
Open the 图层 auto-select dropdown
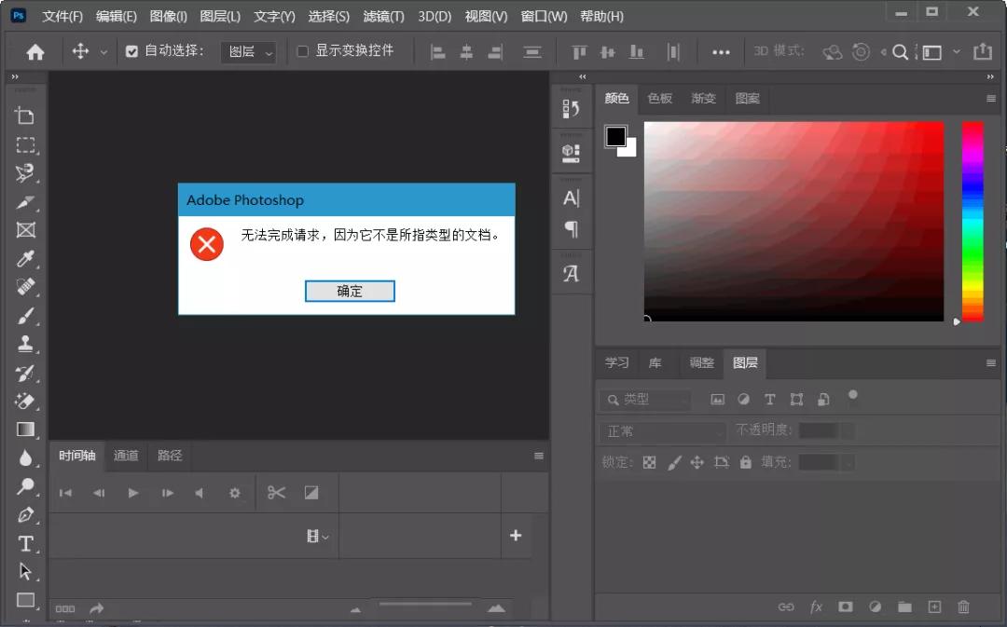248,52
